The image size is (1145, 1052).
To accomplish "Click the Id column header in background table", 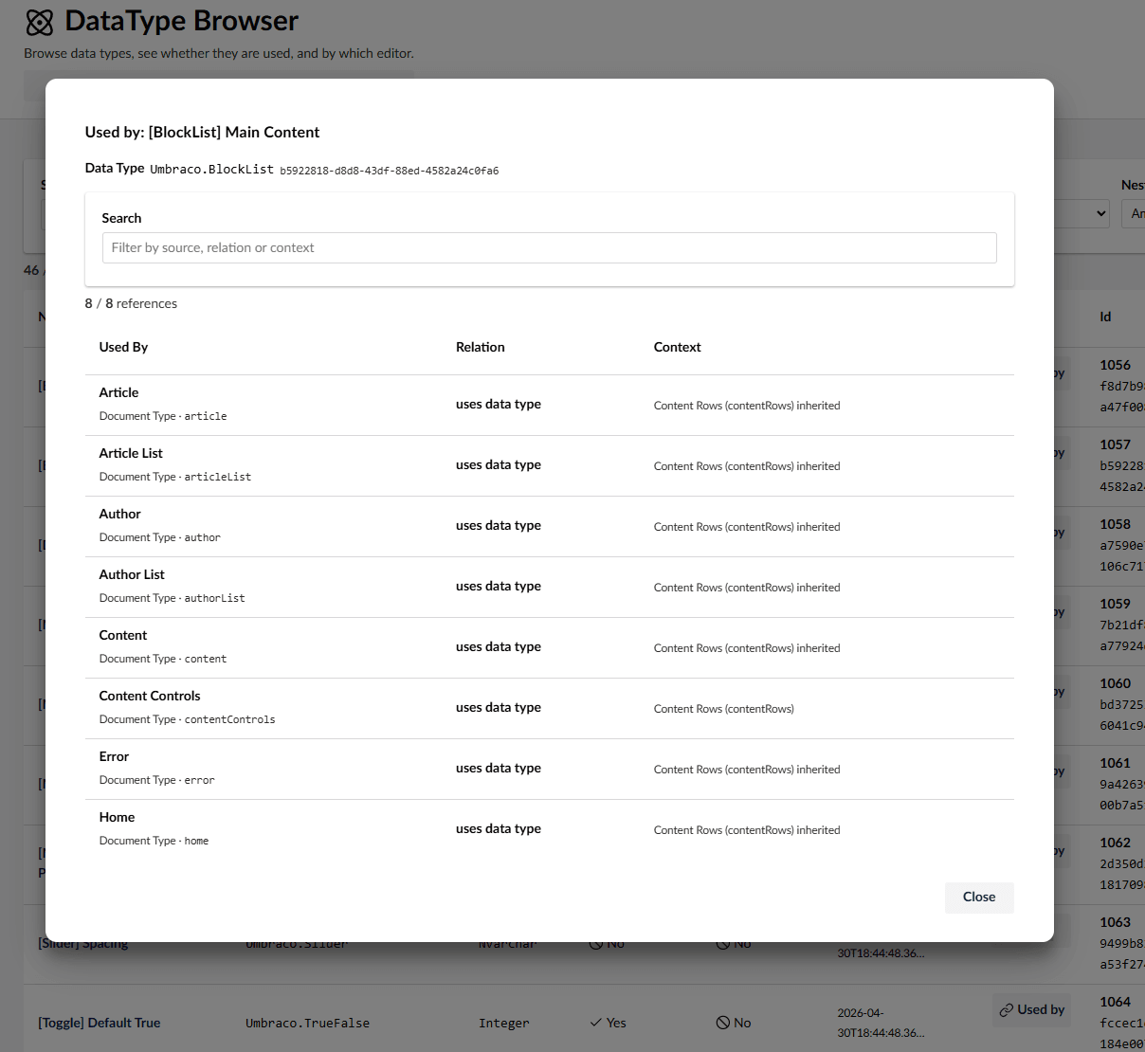I will 1105,317.
